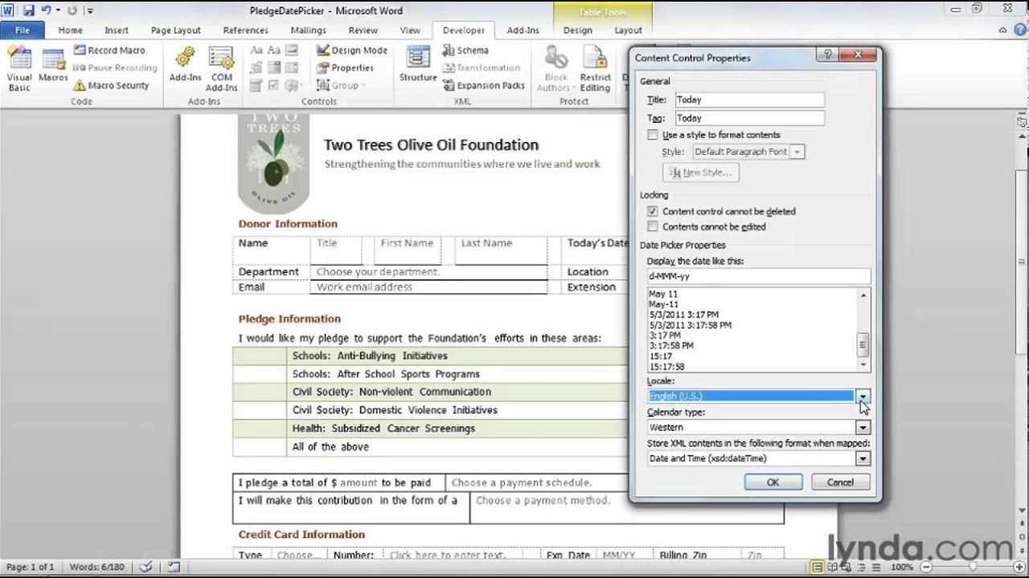Insert check box content control

274,85
